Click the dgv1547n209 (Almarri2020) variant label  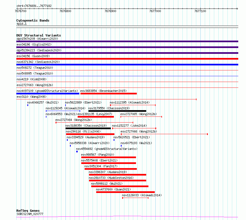[x=37, y=39]
